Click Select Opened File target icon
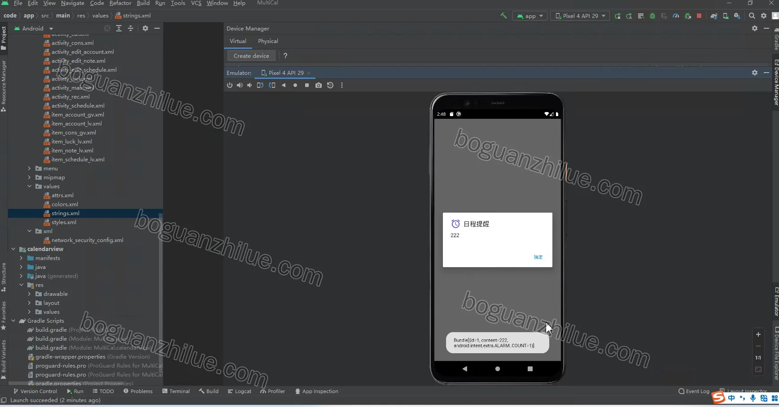The height and width of the screenshot is (407, 779). [x=107, y=28]
